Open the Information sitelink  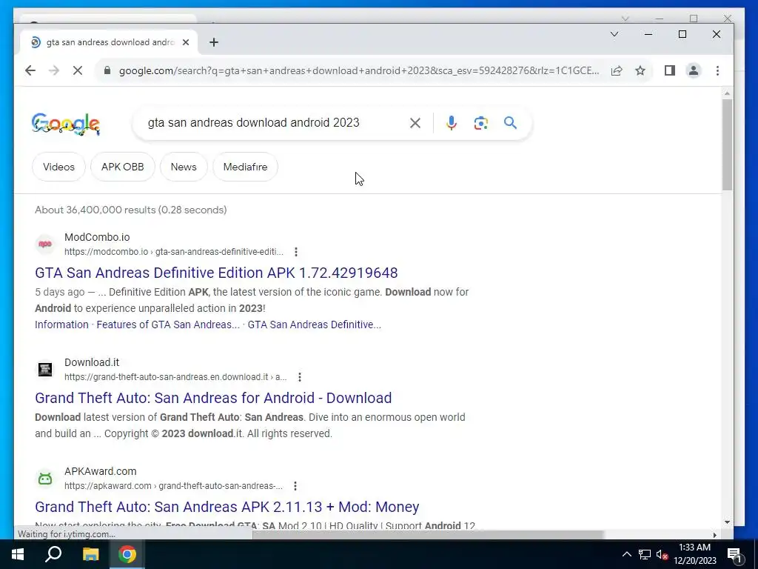click(x=61, y=325)
